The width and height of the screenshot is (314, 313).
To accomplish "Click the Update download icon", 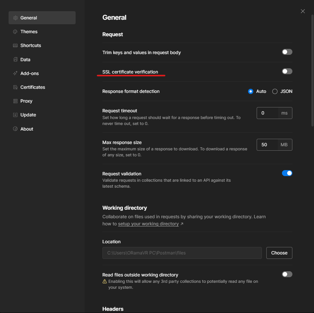I will pos(15,115).
